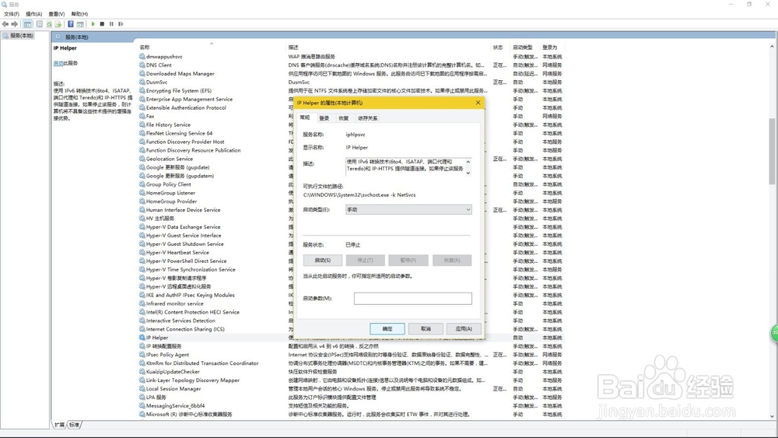This screenshot has height=438, width=778.
Task: Click the gear icon beside DNS Client
Action: click(x=142, y=65)
